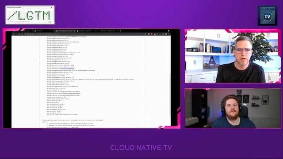This screenshot has height=159, width=283.
Task: Open the browser three-dot menu
Action: click(169, 34)
